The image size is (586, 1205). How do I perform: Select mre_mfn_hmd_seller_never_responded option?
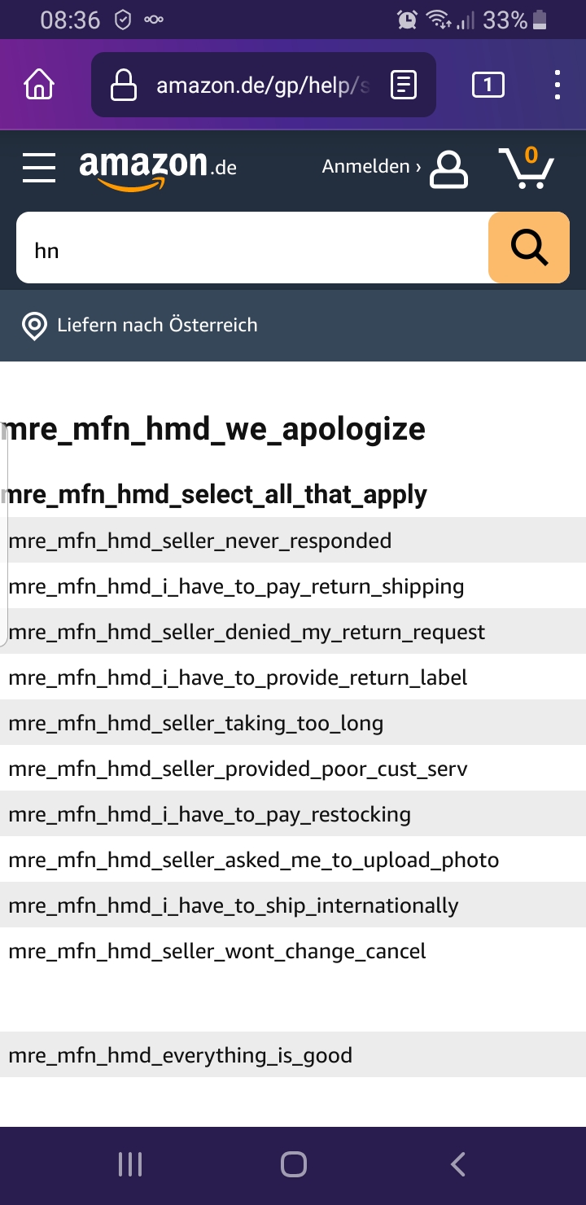pos(199,541)
